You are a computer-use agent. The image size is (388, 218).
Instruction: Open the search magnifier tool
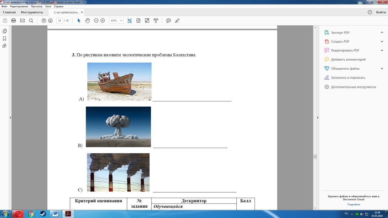(31, 21)
